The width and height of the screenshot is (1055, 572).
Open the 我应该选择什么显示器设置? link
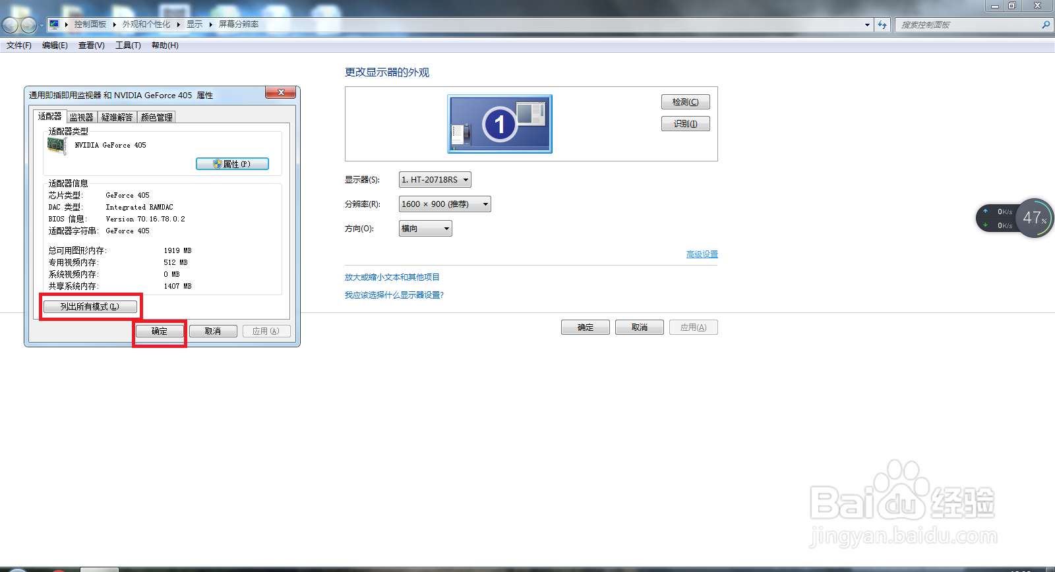(394, 295)
